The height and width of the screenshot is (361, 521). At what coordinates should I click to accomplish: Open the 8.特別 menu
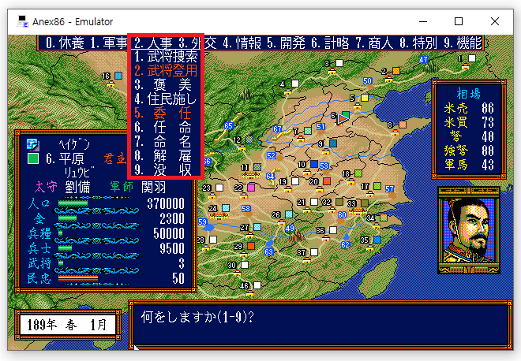click(x=418, y=43)
